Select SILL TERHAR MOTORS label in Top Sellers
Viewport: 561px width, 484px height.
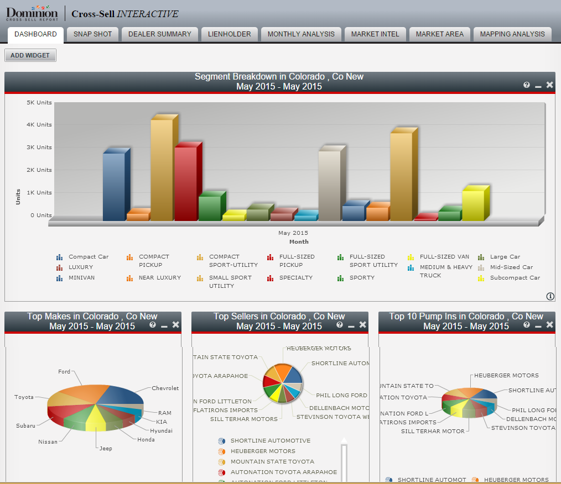(243, 419)
